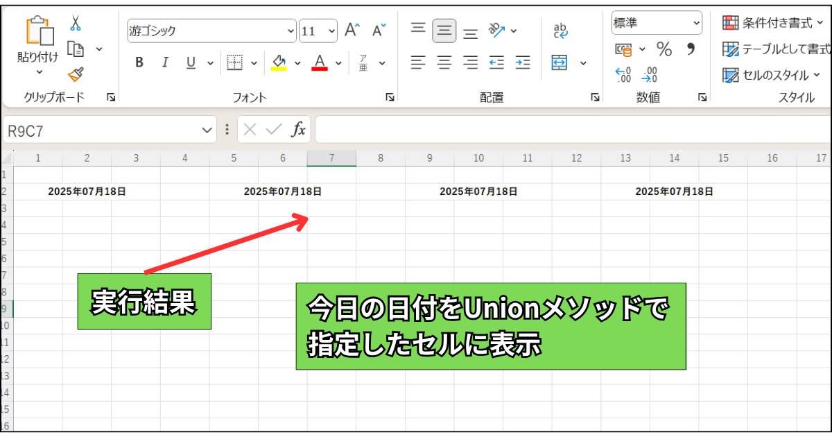Click Decrease Indent icon
Image resolution: width=832 pixels, height=437 pixels.
click(x=496, y=62)
